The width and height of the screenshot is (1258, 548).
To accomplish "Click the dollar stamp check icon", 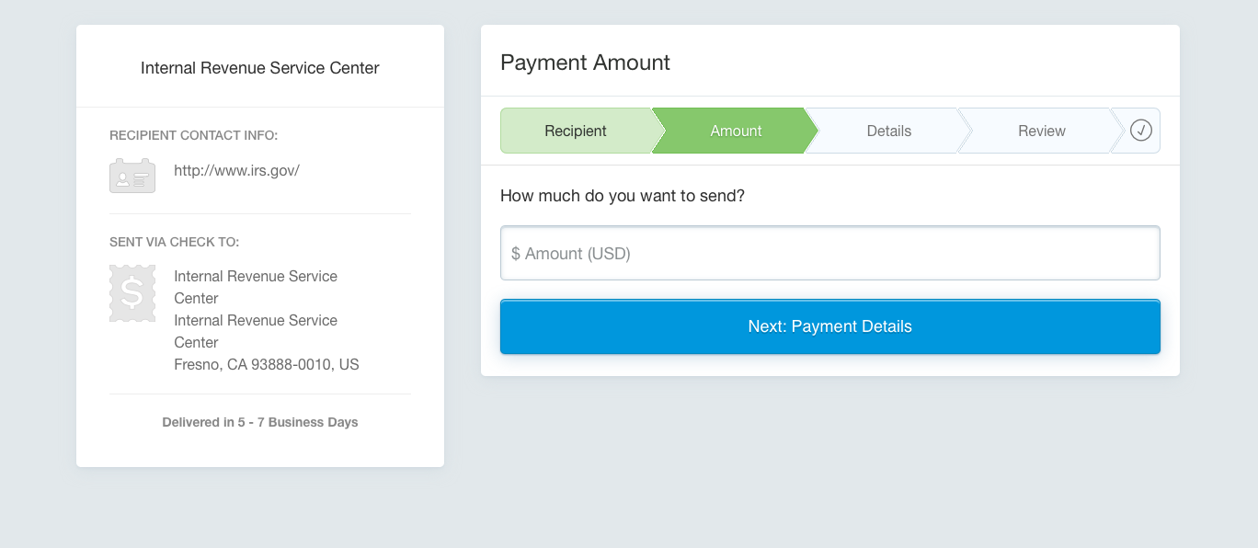I will (x=132, y=293).
